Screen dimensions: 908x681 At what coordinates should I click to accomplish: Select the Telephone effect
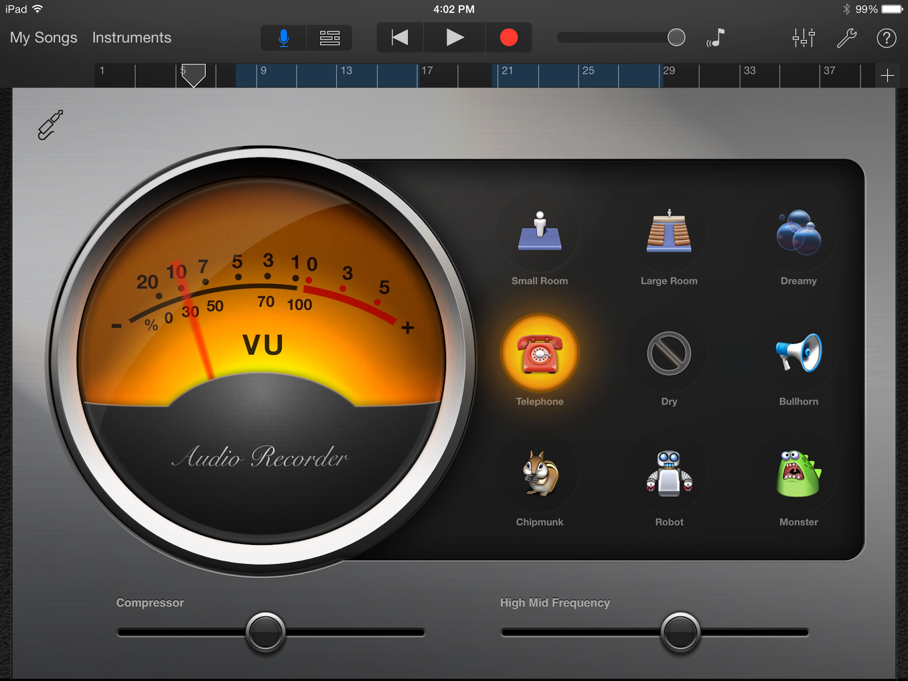click(539, 353)
